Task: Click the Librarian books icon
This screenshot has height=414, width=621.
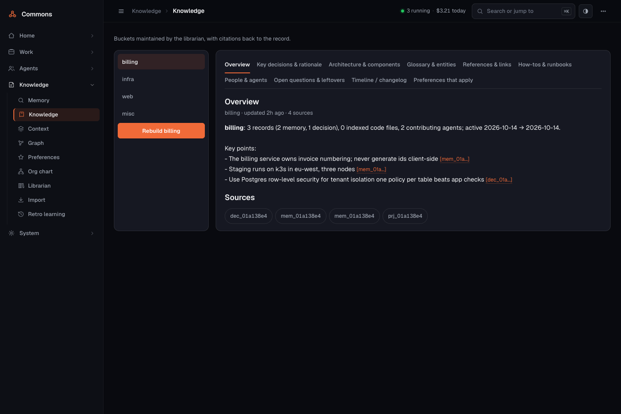Action: (21, 186)
